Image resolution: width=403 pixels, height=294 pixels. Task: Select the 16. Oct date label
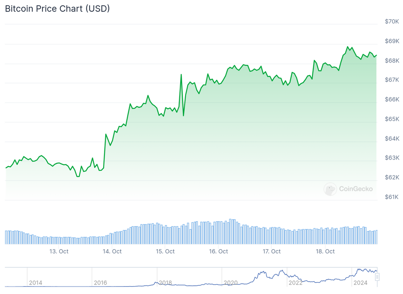218,251
